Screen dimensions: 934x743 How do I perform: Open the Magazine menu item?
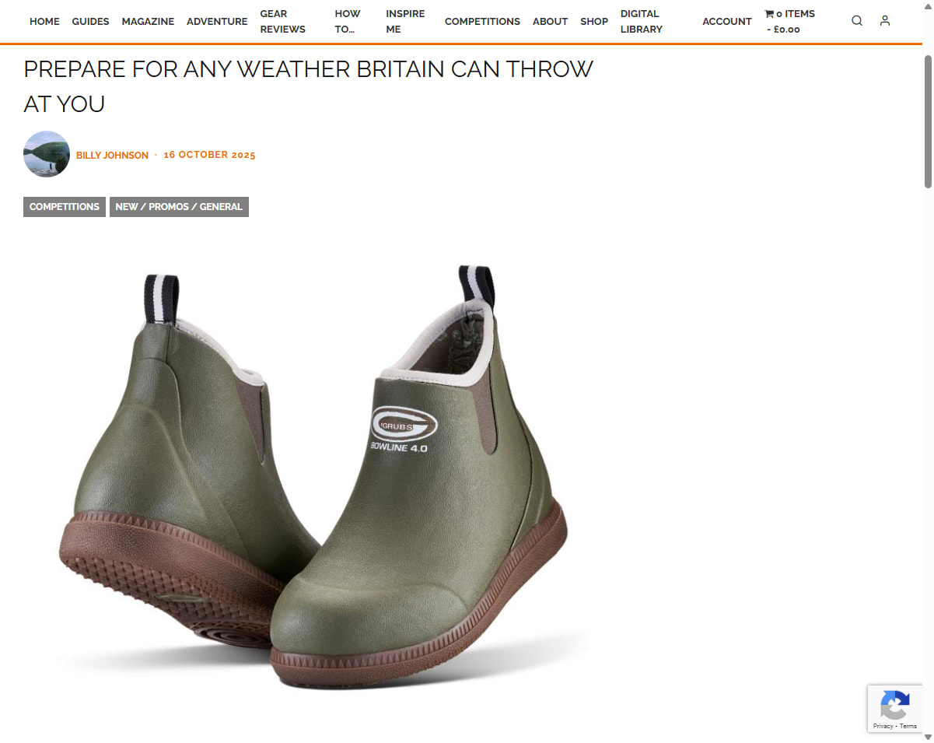(x=148, y=22)
